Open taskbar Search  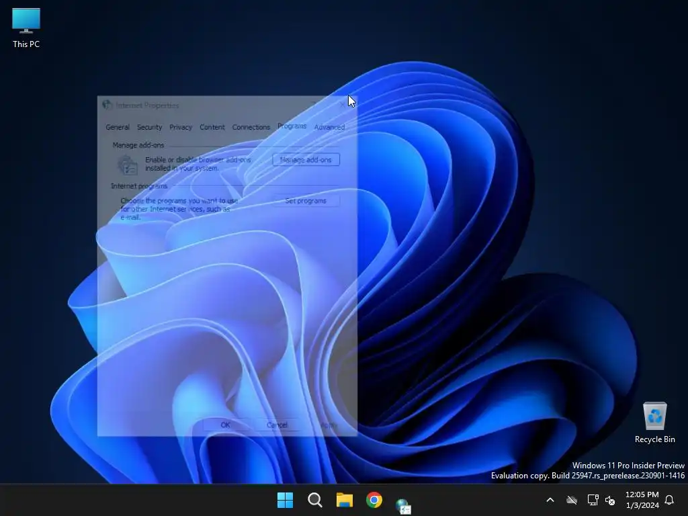click(315, 500)
